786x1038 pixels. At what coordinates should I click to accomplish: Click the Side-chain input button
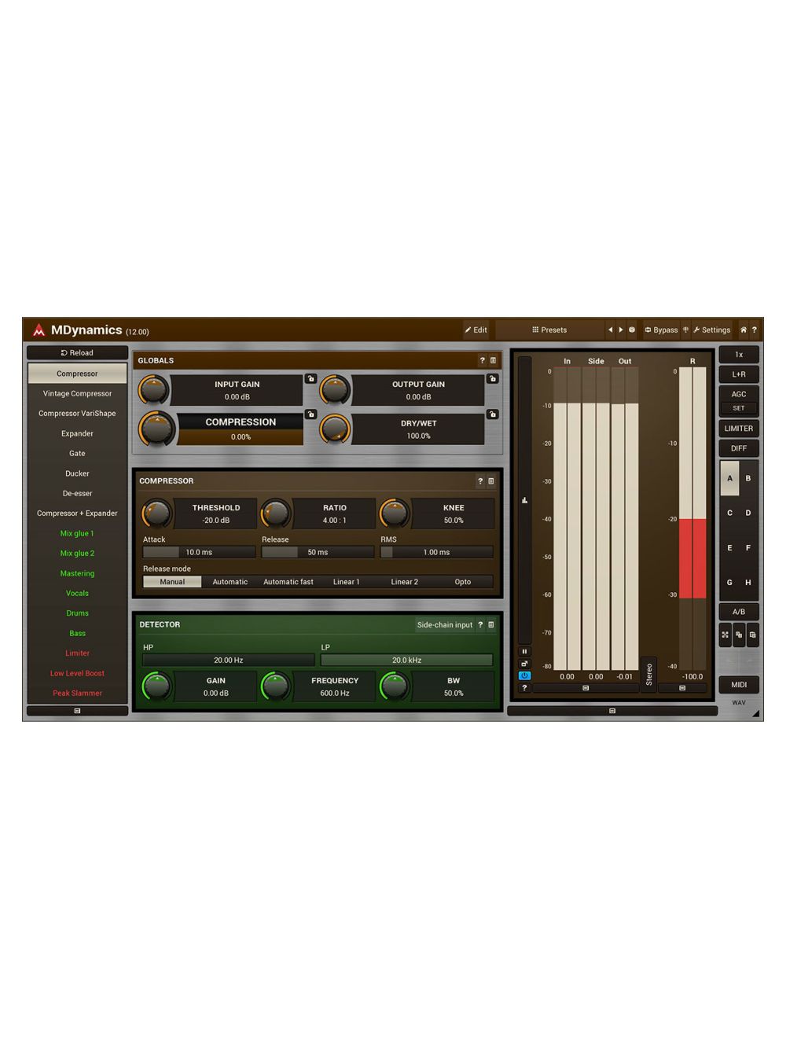coord(445,624)
